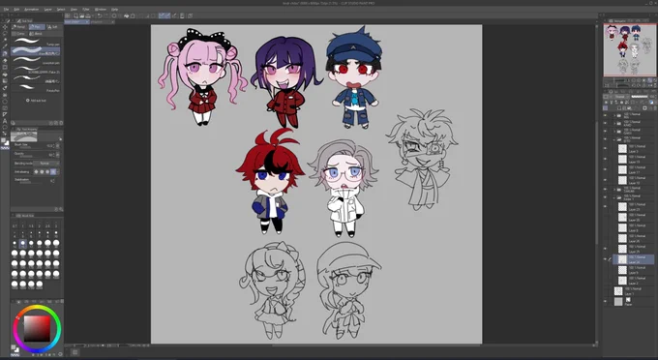
Task: Select the highlighted Pen tool in tool palette
Action: 5,53
